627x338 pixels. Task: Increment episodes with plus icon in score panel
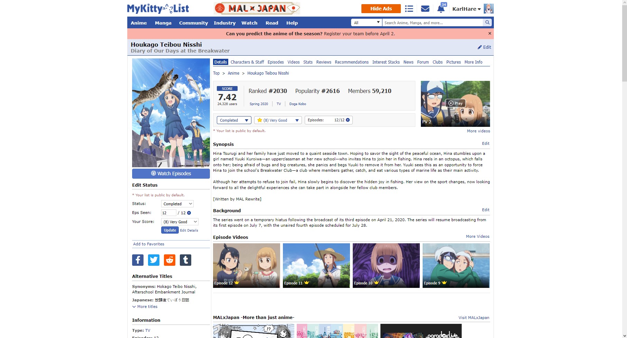348,120
